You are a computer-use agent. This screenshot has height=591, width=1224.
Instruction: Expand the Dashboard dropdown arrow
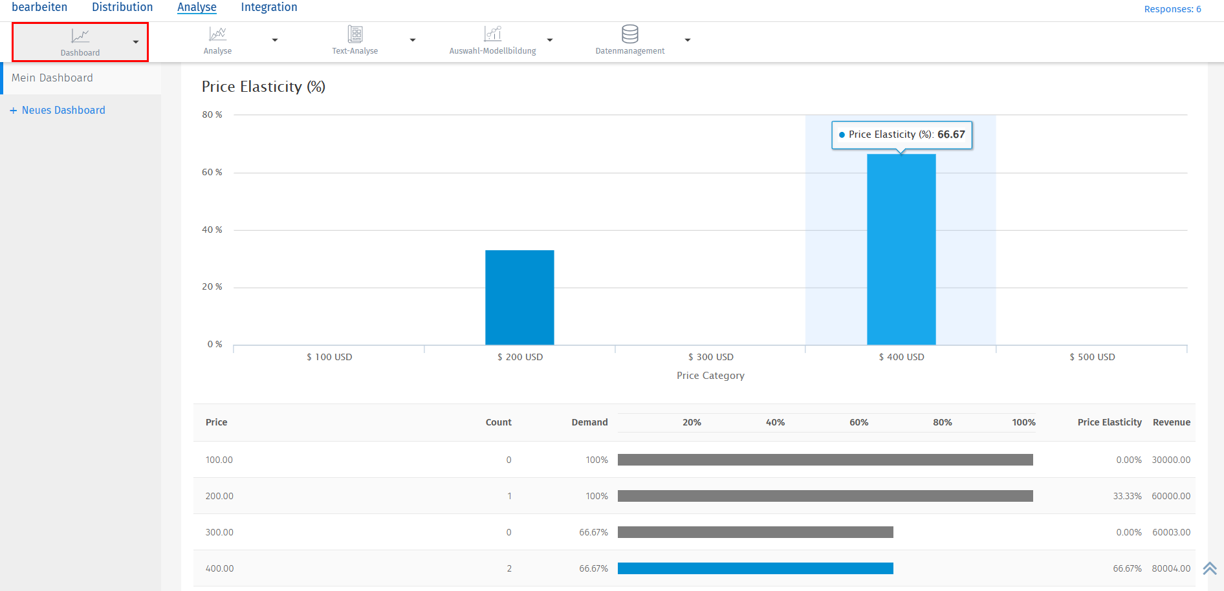tap(136, 42)
